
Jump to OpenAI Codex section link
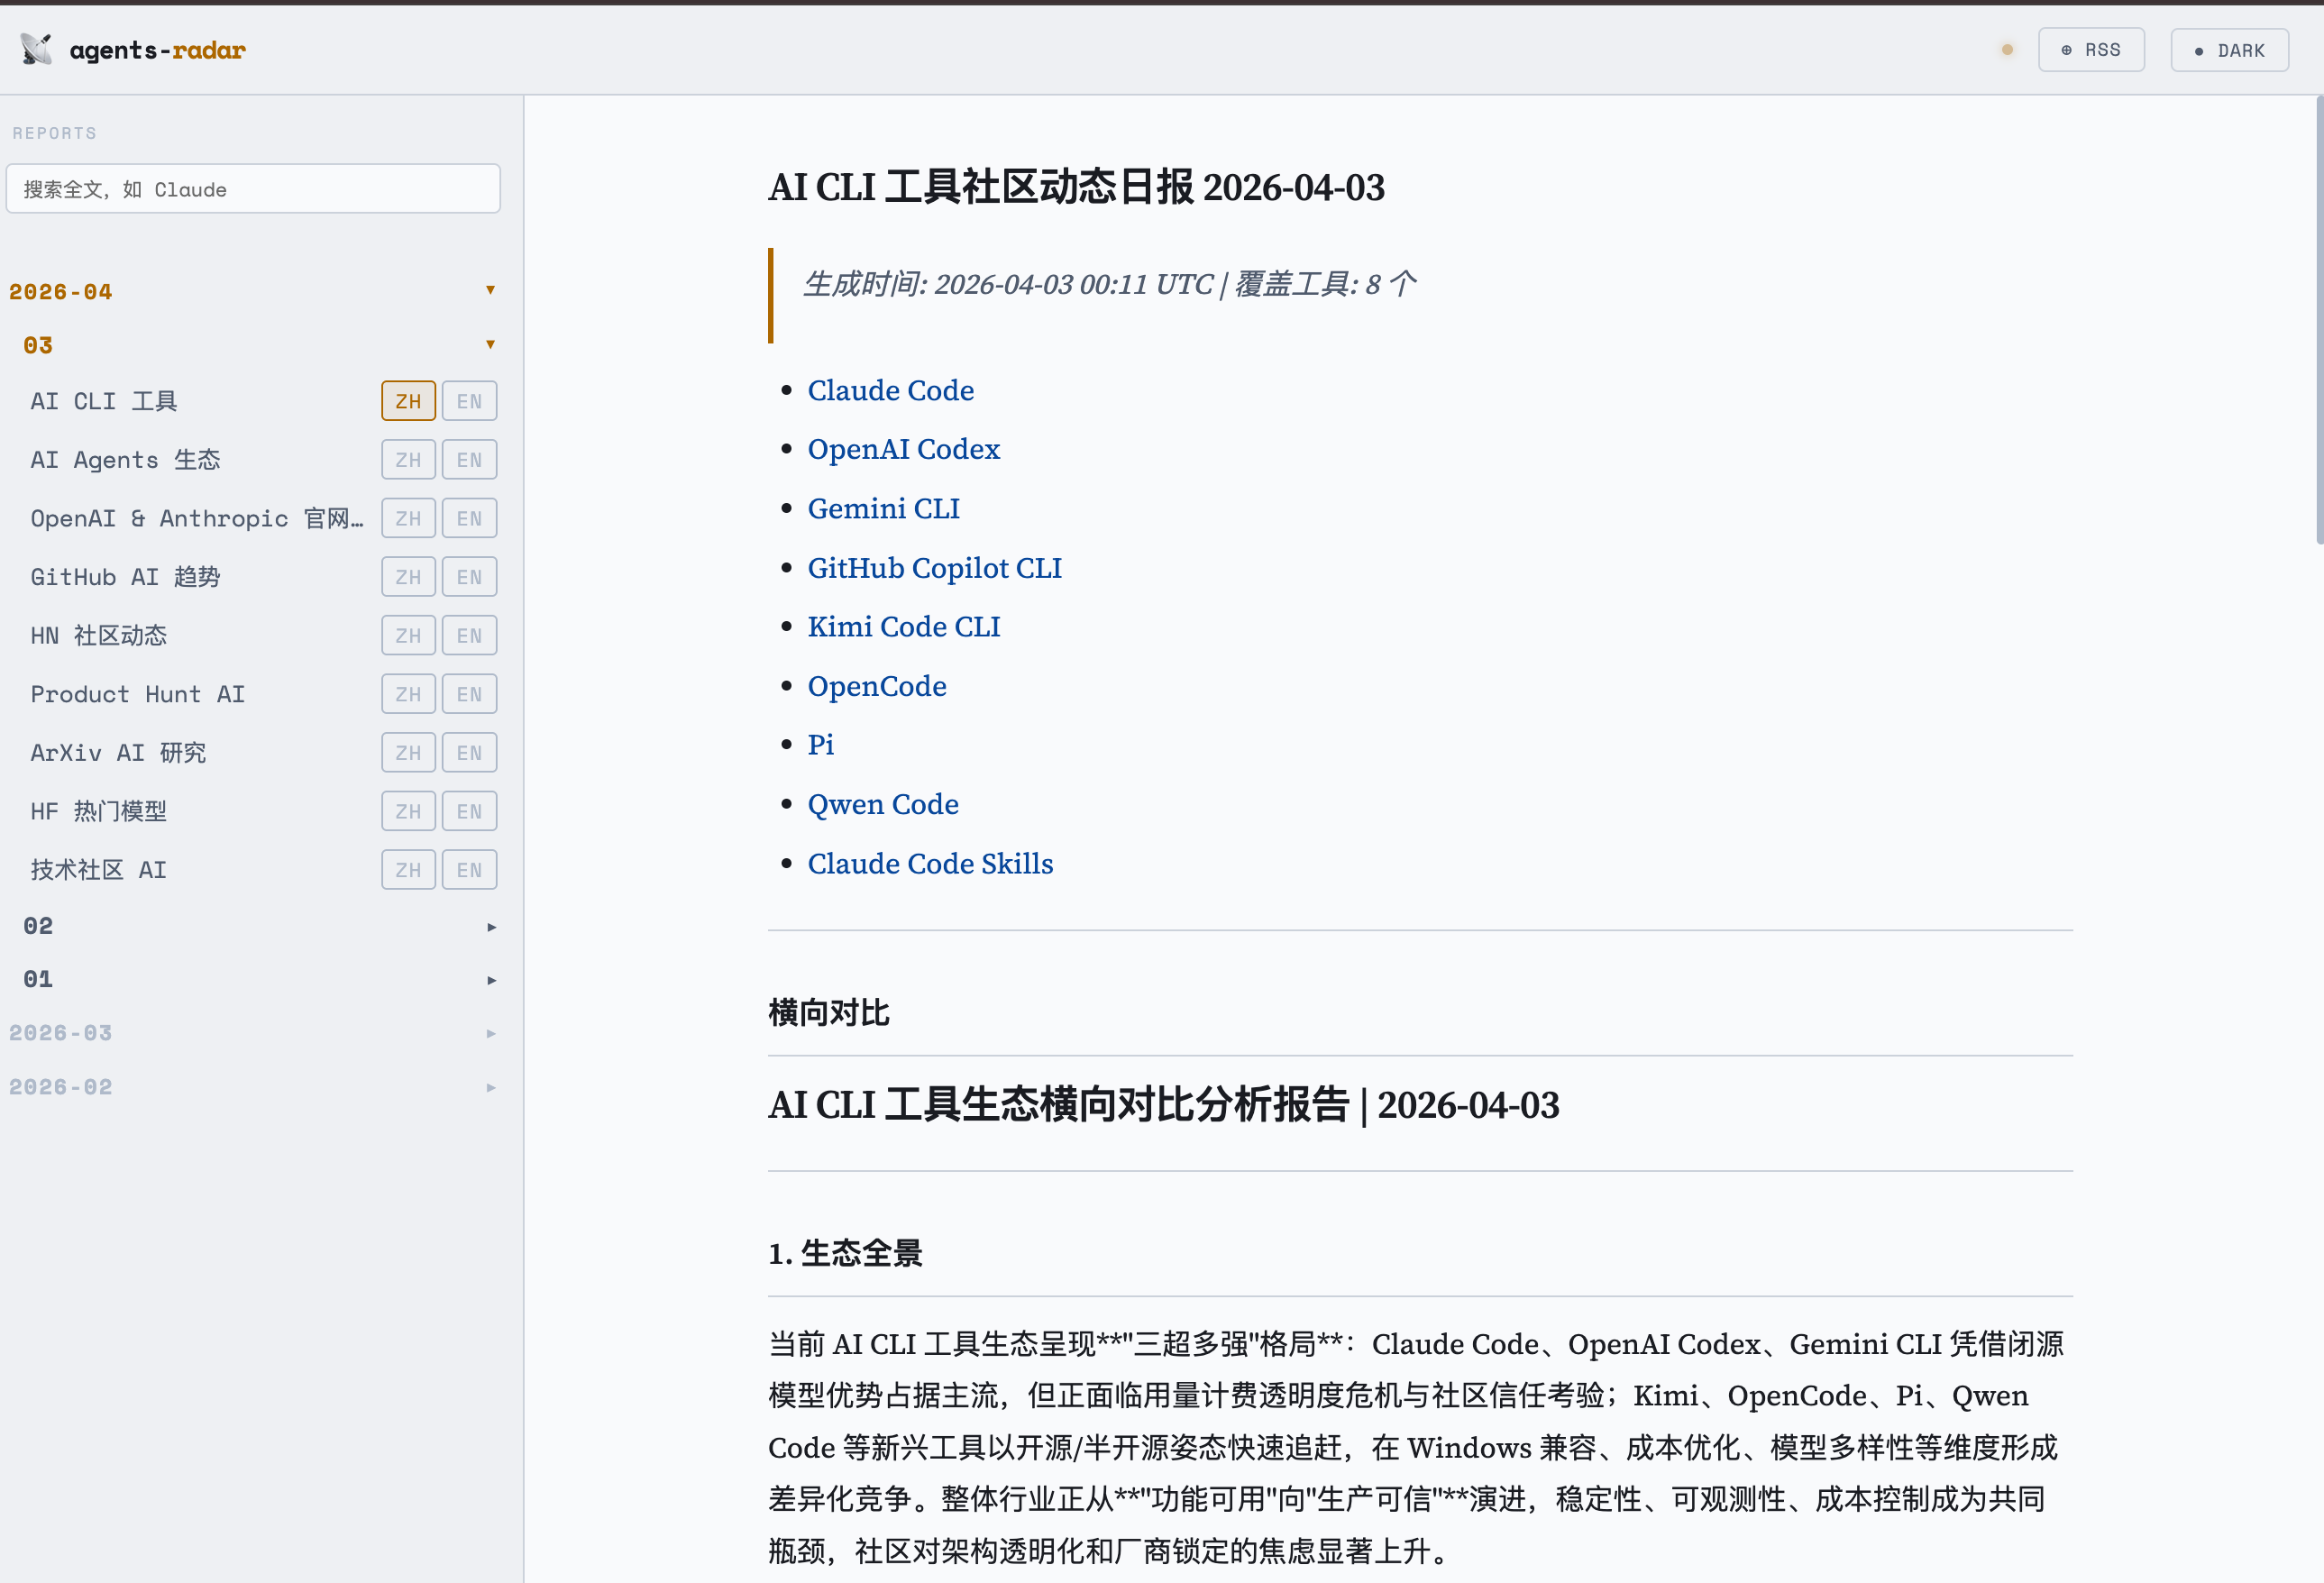[903, 449]
